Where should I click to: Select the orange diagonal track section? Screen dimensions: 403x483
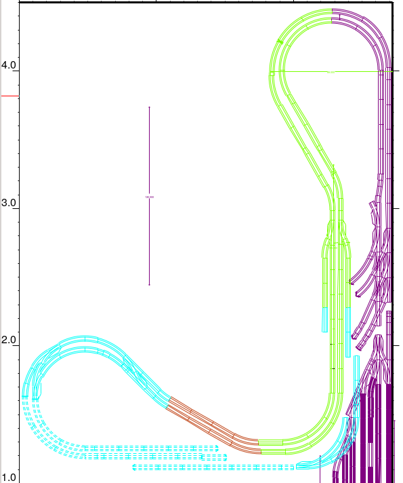[214, 426]
